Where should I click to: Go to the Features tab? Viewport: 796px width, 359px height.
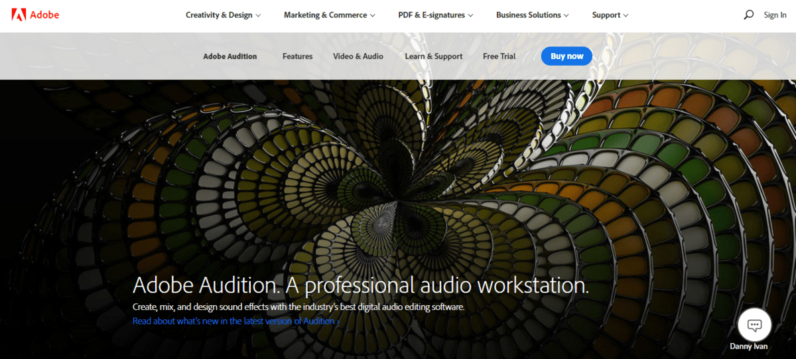[297, 56]
